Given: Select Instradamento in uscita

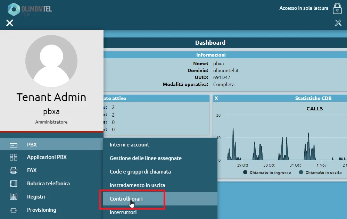Looking at the screenshot, I should pyautogui.click(x=137, y=185).
